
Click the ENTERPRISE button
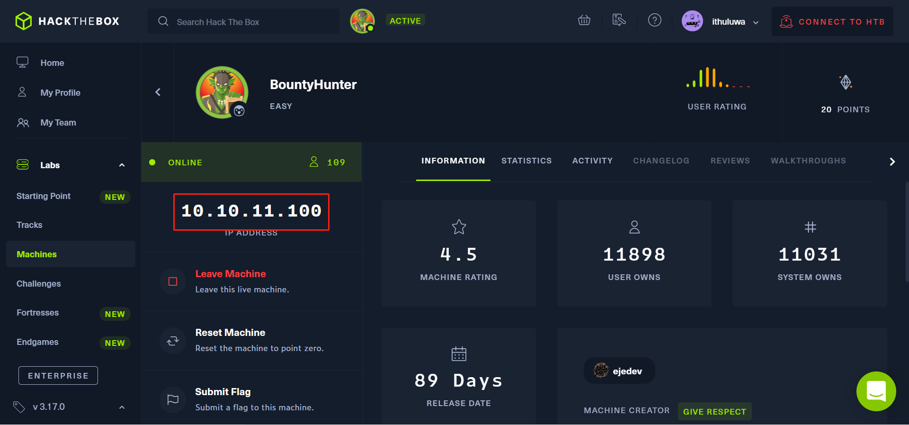pyautogui.click(x=58, y=376)
